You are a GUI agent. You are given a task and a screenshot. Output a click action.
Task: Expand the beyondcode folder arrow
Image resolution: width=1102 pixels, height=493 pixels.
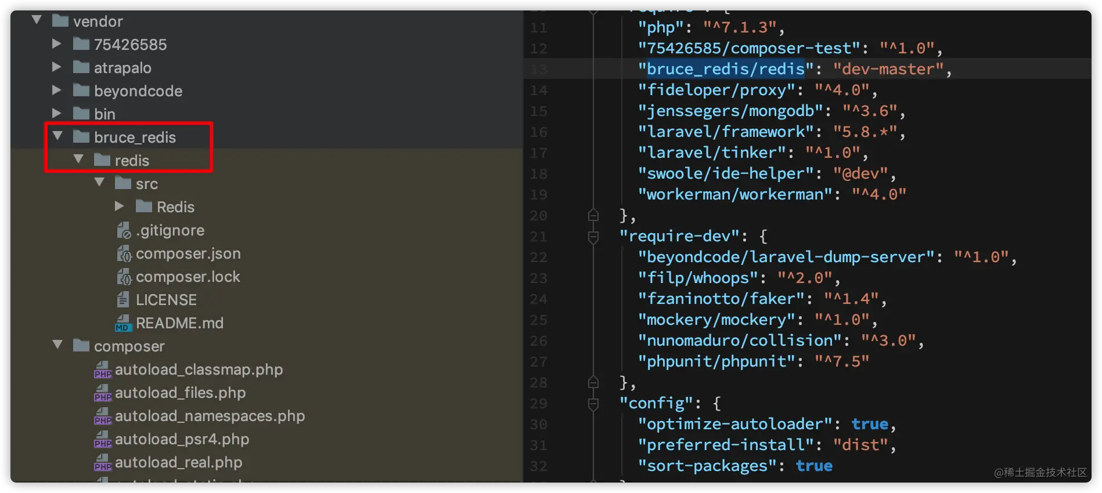point(56,90)
